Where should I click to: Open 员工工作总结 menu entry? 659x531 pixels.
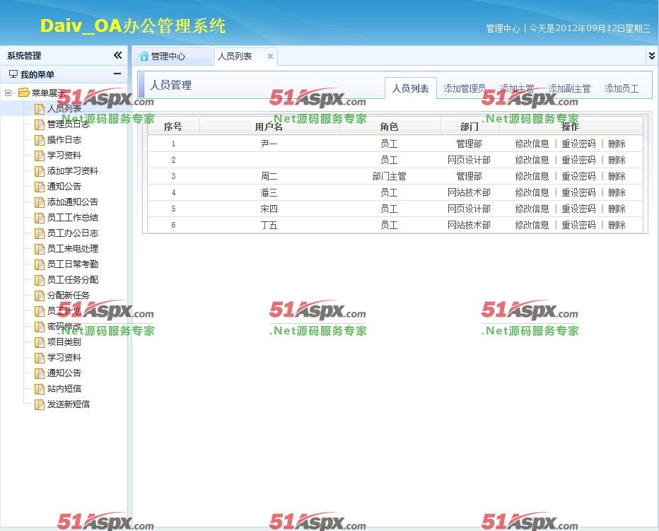(72, 217)
